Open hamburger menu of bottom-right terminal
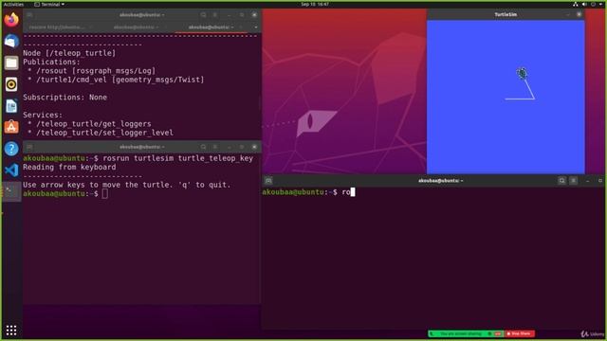Screen dimensions: 607x341 (x=574, y=181)
